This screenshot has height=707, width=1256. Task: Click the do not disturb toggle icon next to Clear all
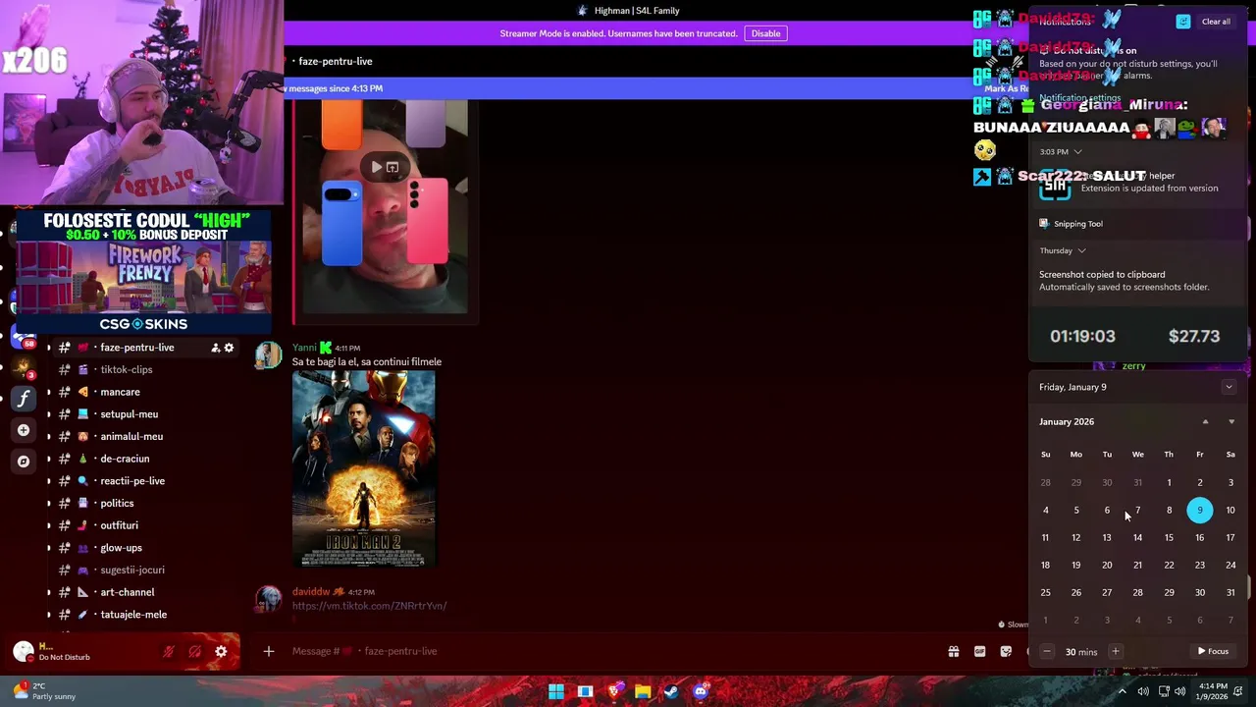(x=1183, y=22)
